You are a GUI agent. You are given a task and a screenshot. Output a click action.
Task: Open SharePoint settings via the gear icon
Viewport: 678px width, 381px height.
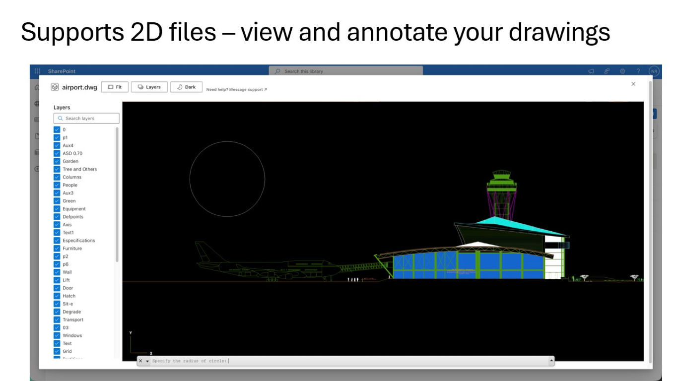click(x=622, y=71)
